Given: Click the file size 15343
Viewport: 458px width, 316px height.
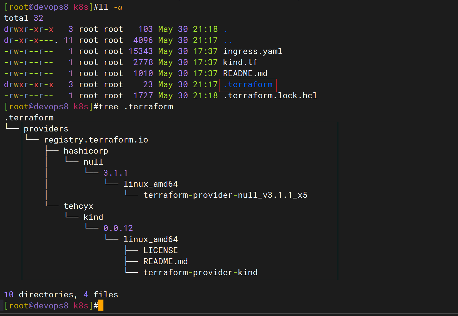Looking at the screenshot, I should (x=141, y=51).
